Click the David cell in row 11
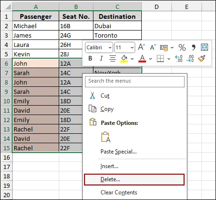 coord(36,110)
